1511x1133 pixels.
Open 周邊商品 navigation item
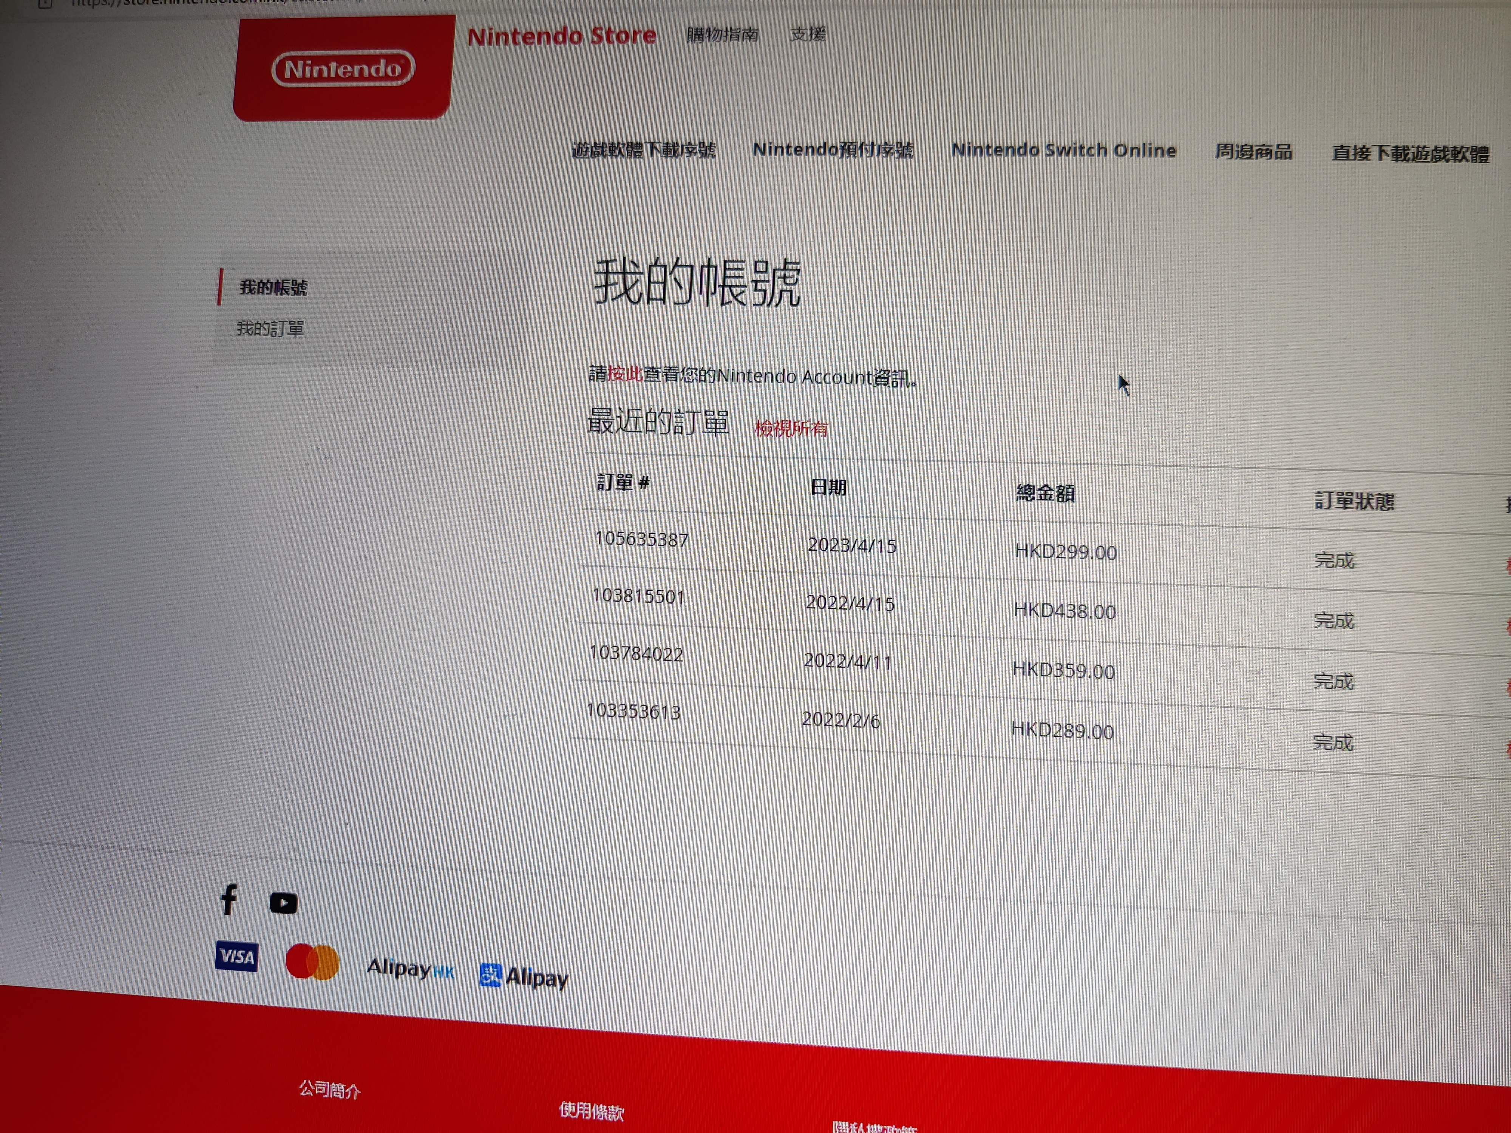(x=1253, y=151)
